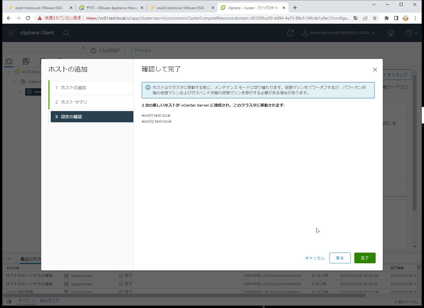424x308 pixels.
Task: Open the 最近のタスク tab
Action: tap(31, 259)
